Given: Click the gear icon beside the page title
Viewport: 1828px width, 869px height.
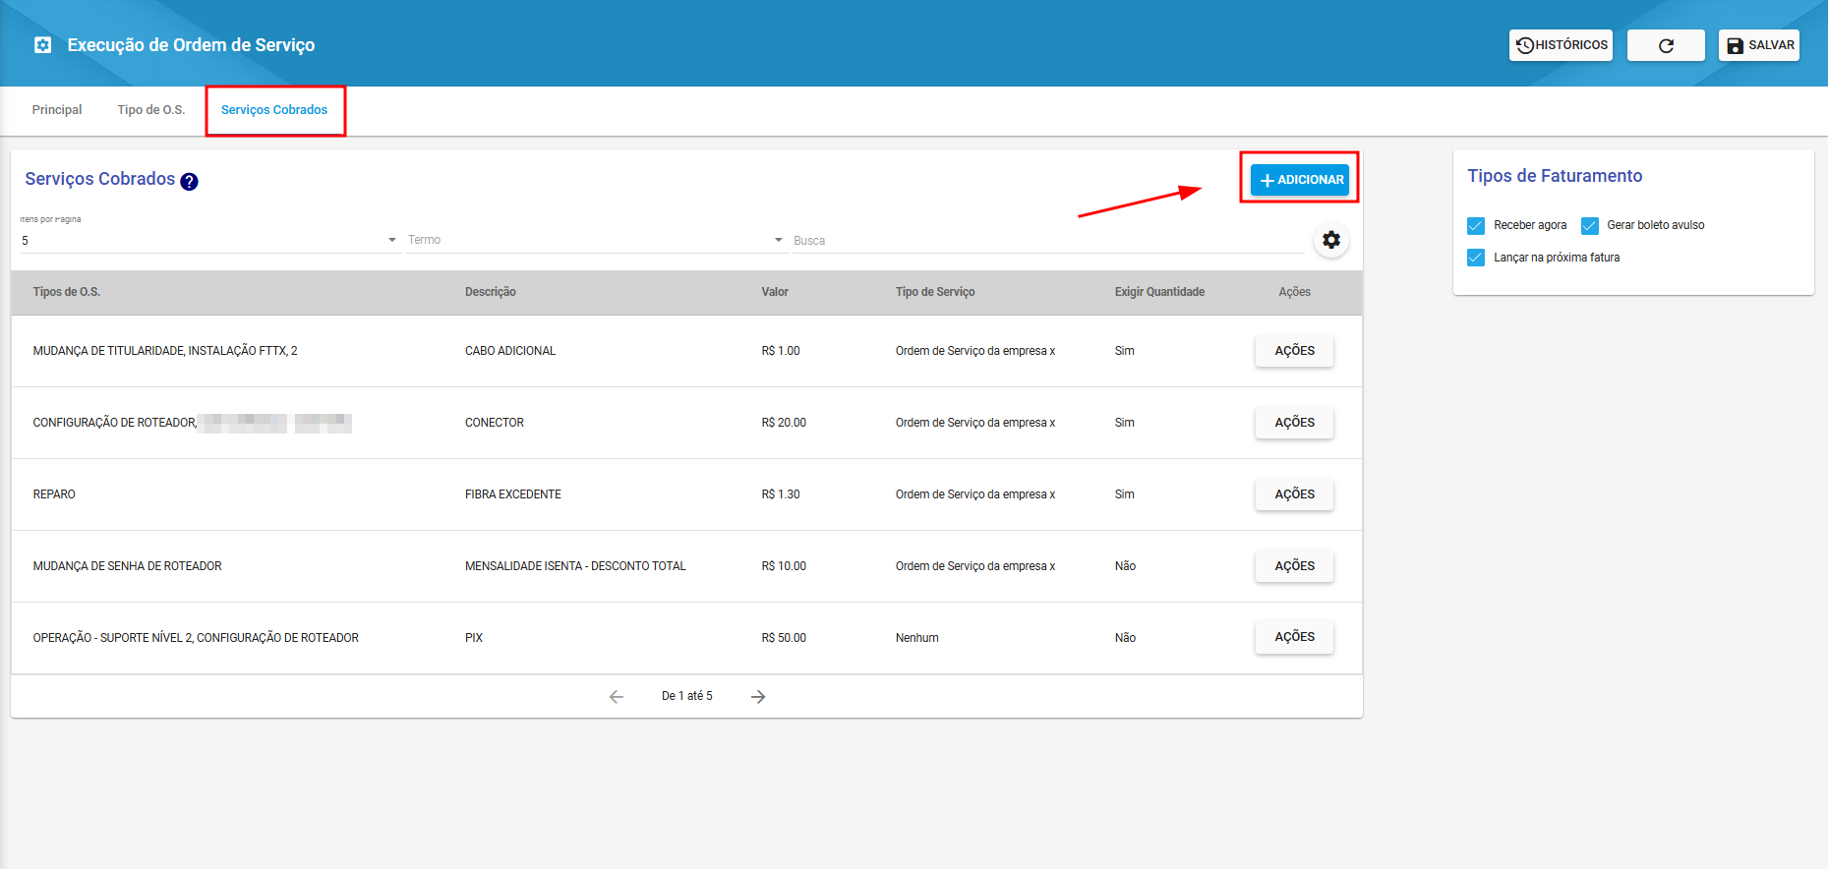Looking at the screenshot, I should pos(42,45).
